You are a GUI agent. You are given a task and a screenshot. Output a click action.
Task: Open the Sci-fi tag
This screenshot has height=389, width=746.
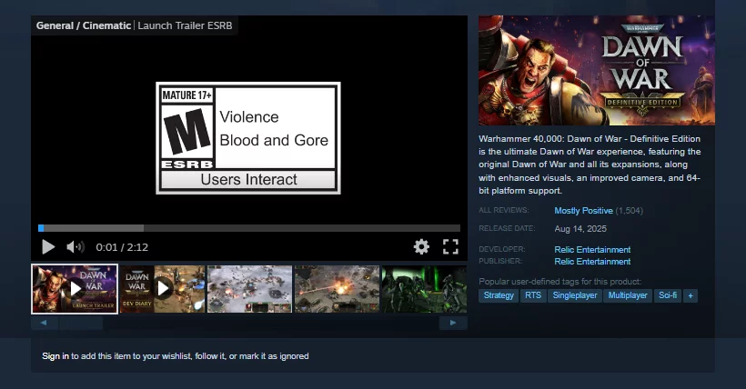pos(668,295)
